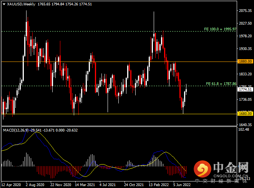The width and height of the screenshot is (254, 188).
Task: Select the MACD(12,26,9) indicator label
Action: point(16,130)
